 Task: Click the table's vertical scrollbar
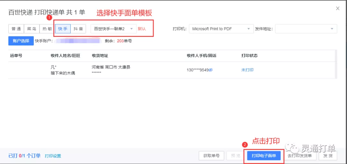click(x=336, y=64)
